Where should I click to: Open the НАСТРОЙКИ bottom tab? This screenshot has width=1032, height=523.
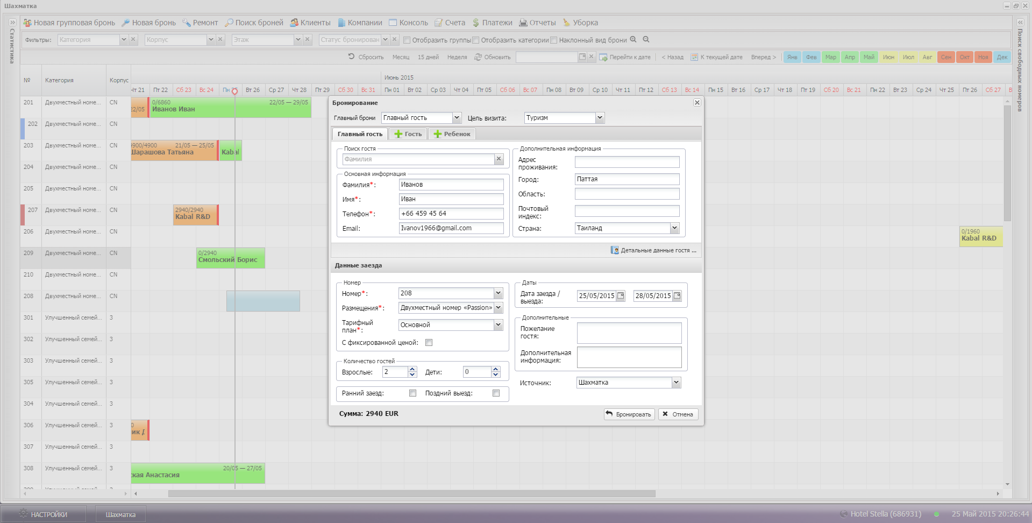coord(43,514)
